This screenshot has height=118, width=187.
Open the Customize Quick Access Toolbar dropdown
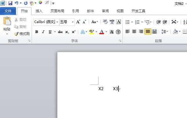(x=53, y=3)
